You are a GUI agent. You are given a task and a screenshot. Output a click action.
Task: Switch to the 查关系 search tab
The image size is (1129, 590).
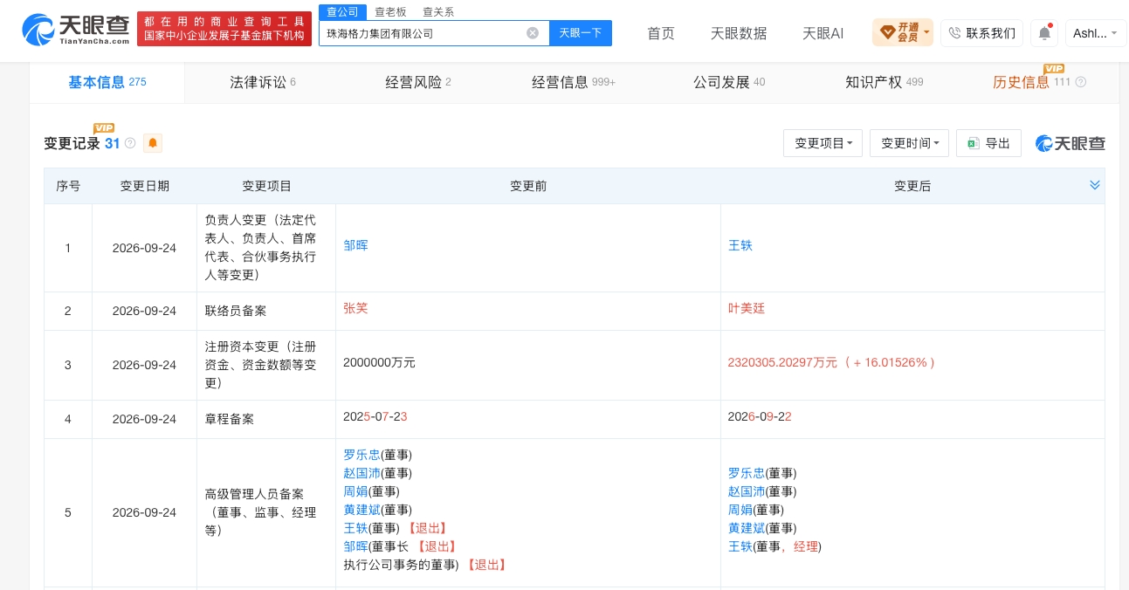(x=438, y=12)
